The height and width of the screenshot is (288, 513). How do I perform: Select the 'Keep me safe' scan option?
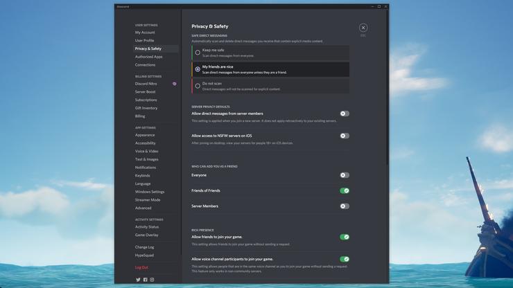pyautogui.click(x=198, y=53)
